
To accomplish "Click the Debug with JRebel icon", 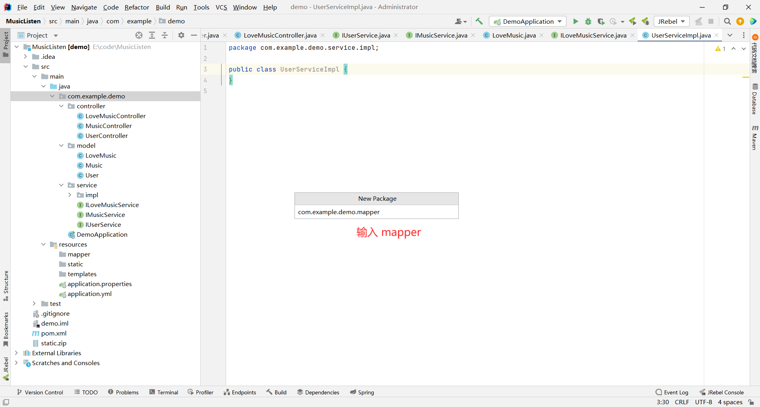I will point(645,21).
